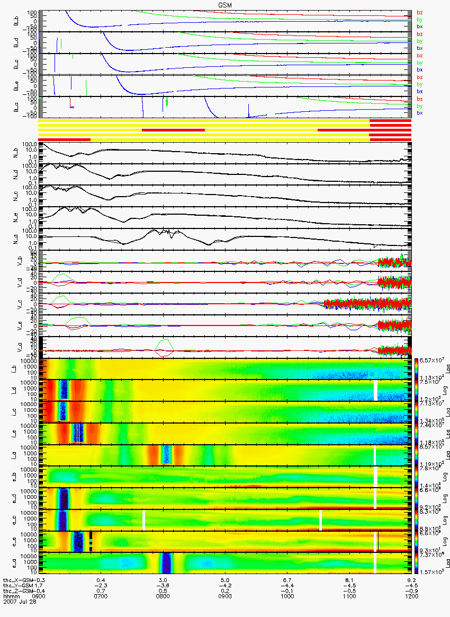Click the Y position value -2.3

click(x=101, y=586)
